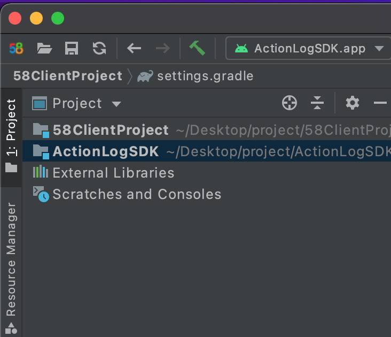This screenshot has height=337, width=391.
Task: Click the 58 project icon in toolbar
Action: coord(17,49)
